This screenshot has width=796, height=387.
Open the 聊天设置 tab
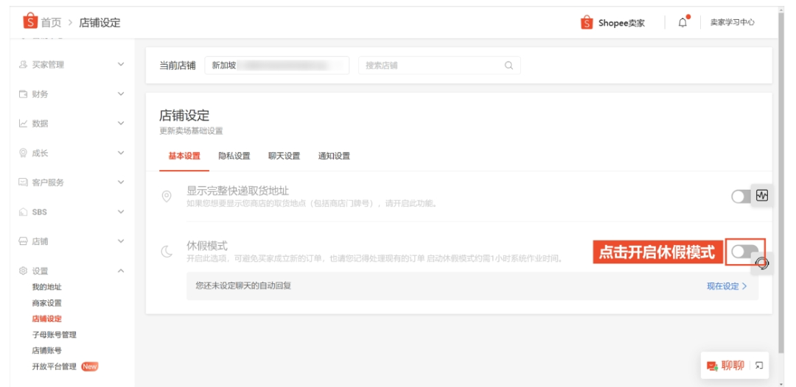[284, 156]
